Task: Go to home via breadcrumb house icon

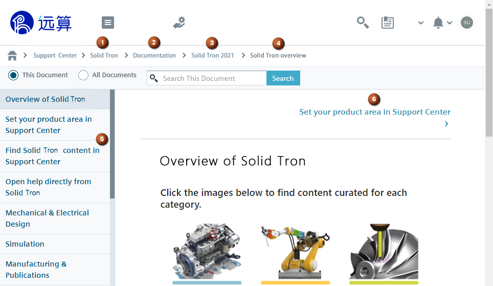Action: 12,55
